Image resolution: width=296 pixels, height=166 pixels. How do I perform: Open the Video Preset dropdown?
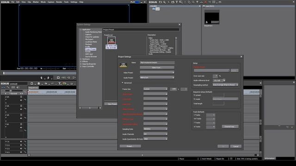point(157,72)
